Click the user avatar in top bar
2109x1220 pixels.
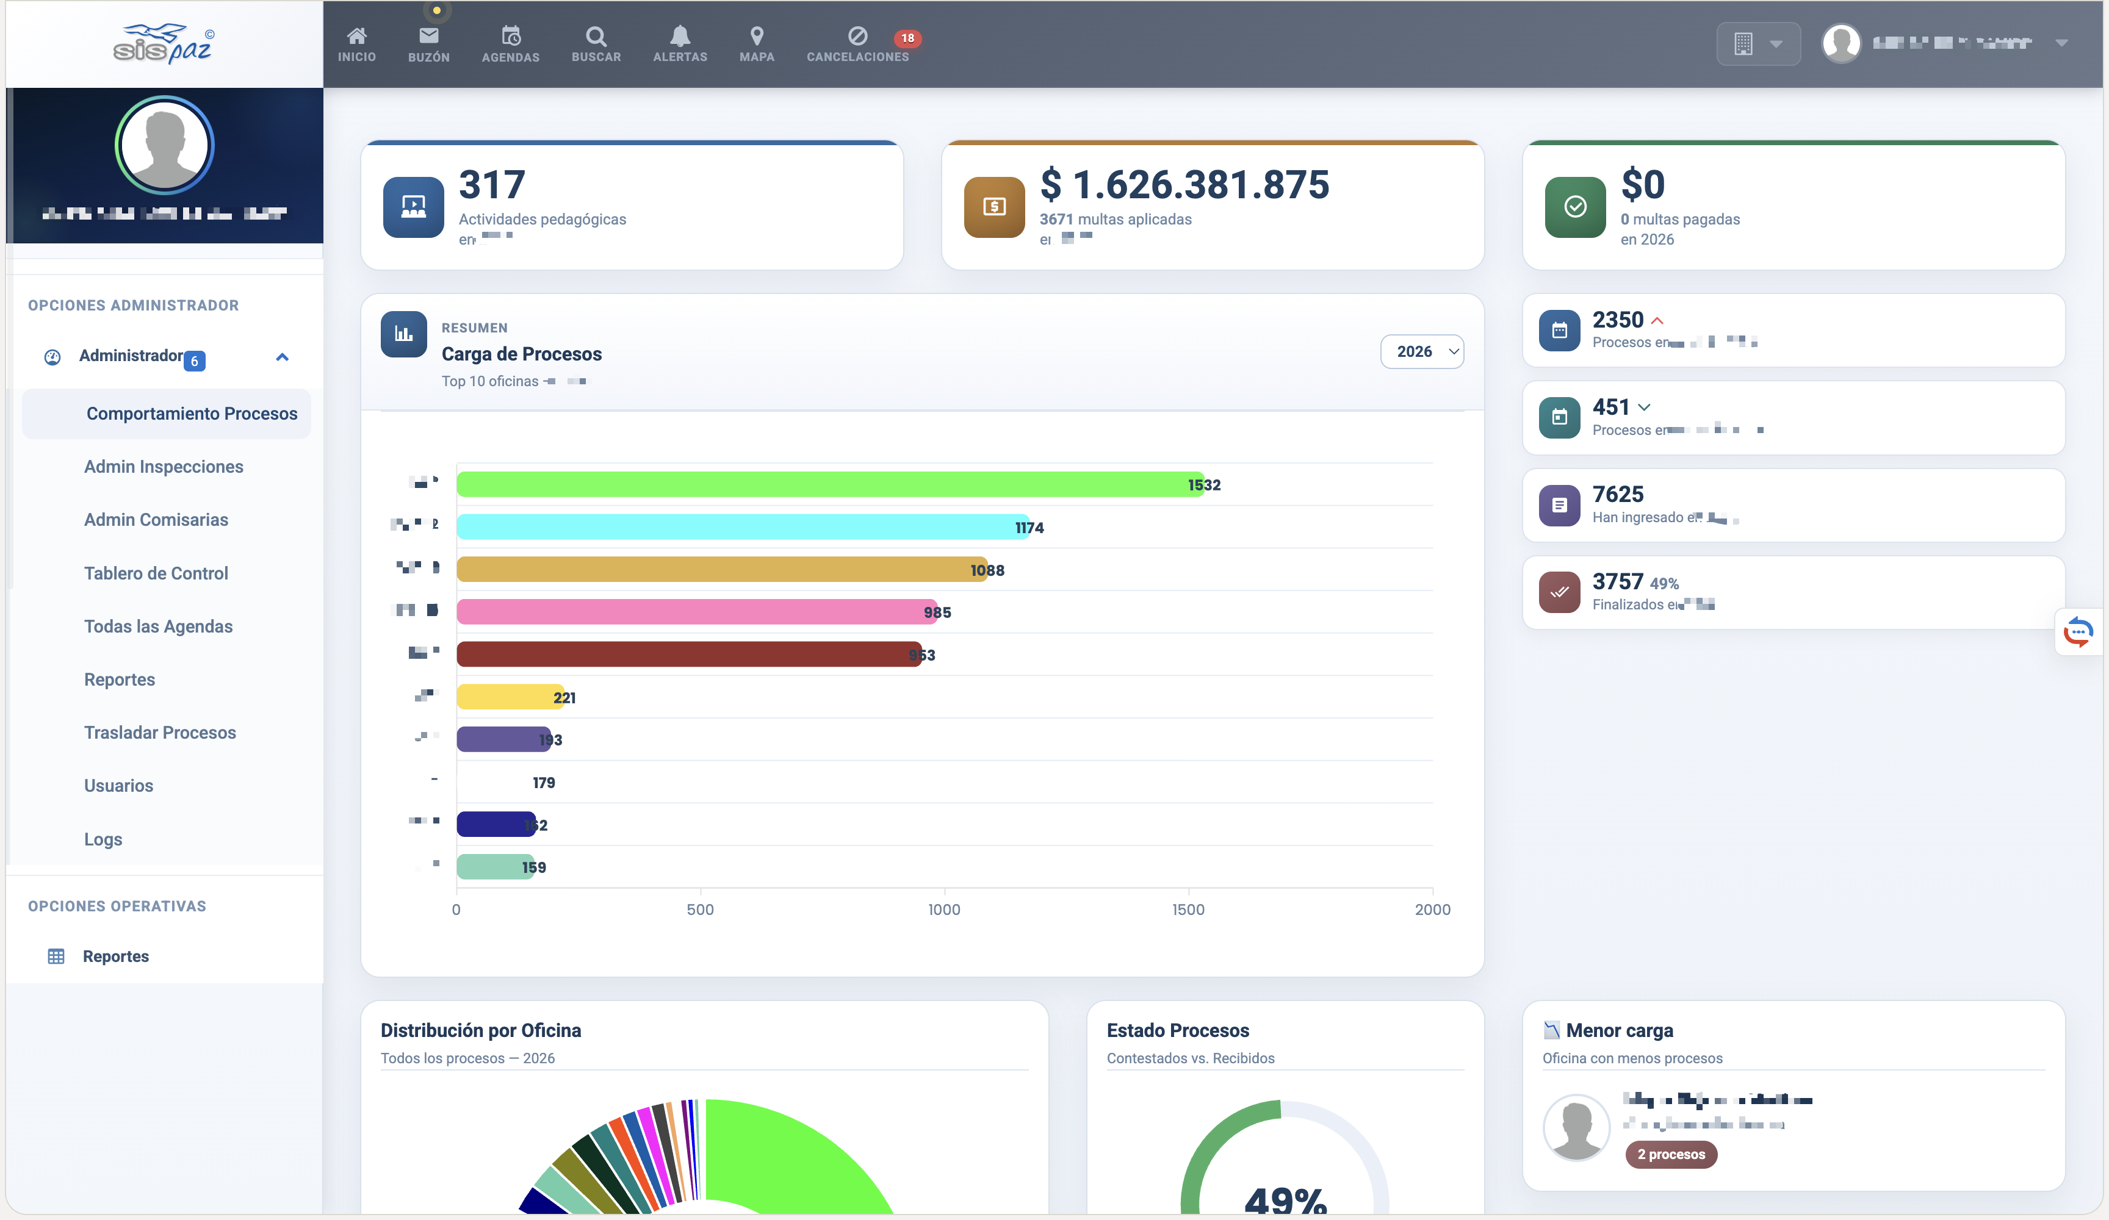(x=1841, y=43)
